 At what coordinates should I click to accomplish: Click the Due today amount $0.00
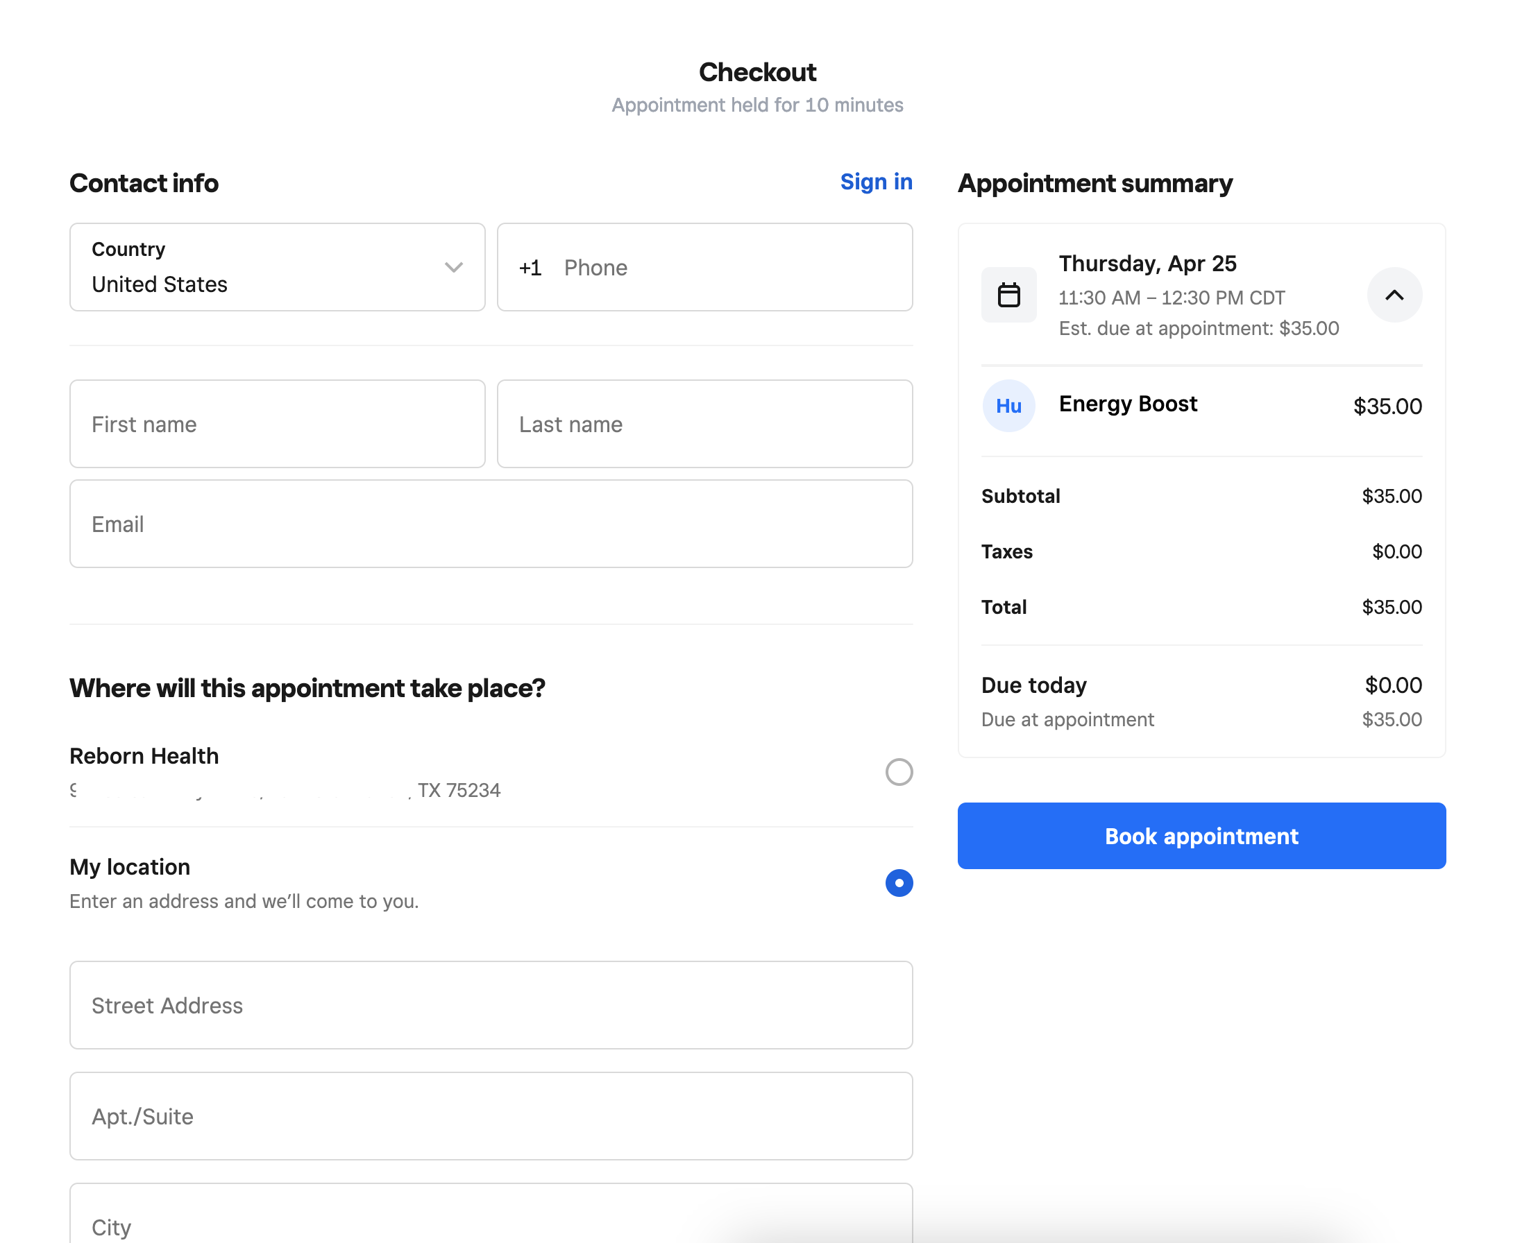(1393, 685)
